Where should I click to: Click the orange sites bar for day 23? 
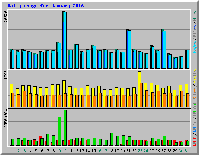click(x=141, y=95)
